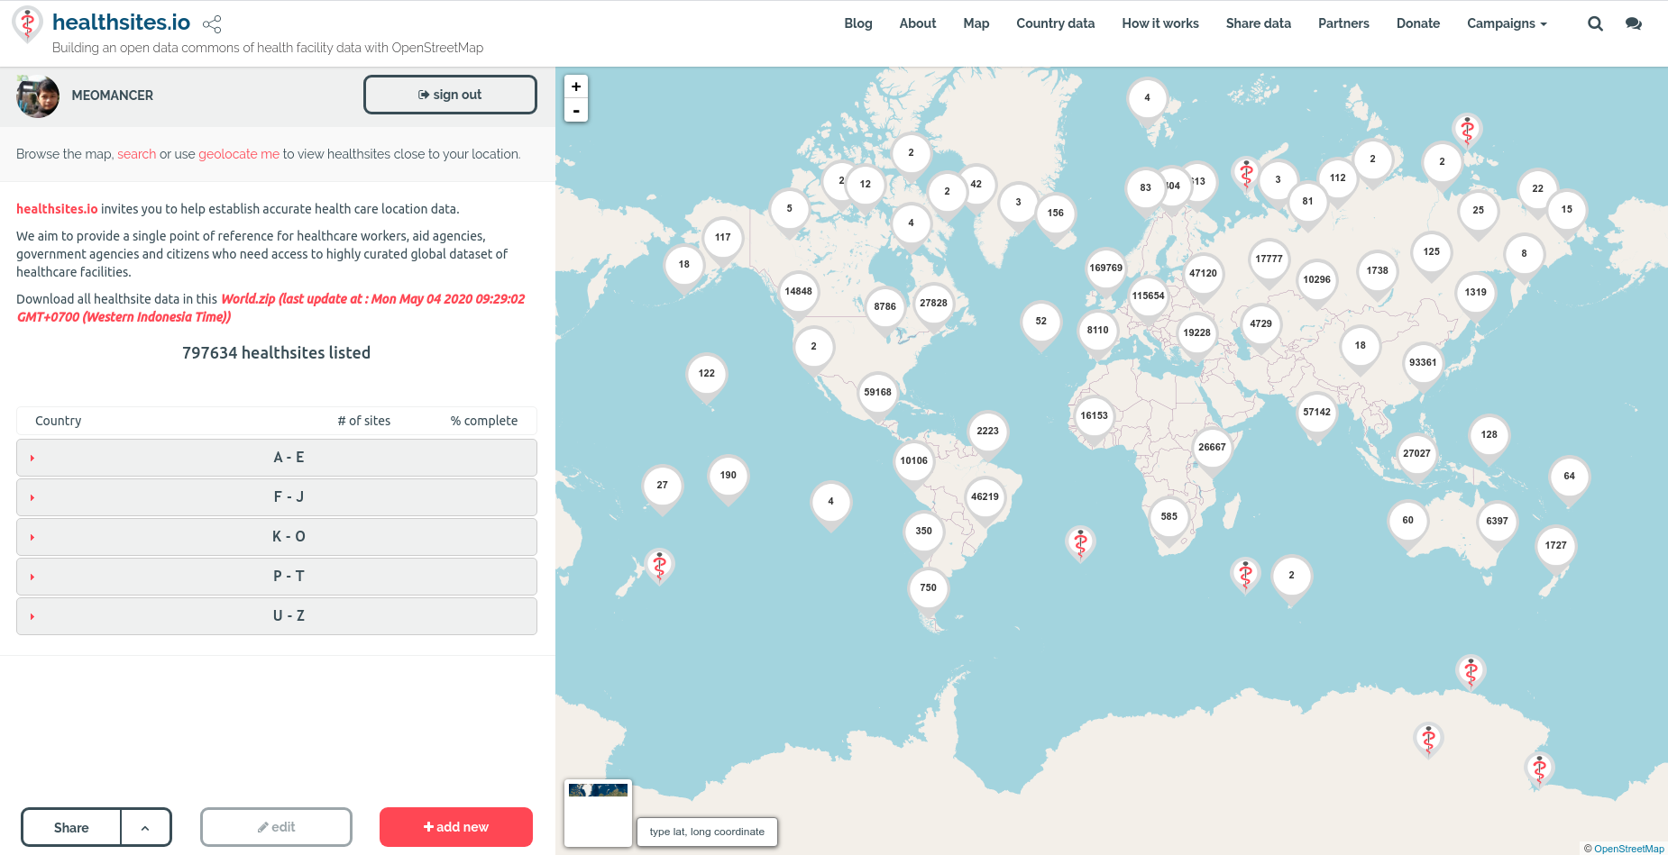Open the chat bubbles icon in header
The image size is (1668, 855).
pos(1633,23)
